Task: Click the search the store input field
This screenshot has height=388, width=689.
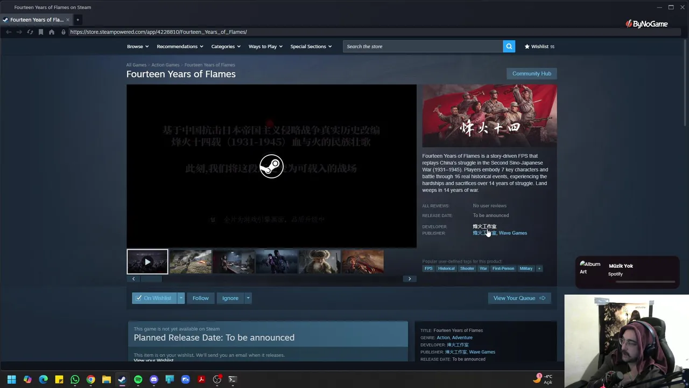Action: tap(423, 46)
